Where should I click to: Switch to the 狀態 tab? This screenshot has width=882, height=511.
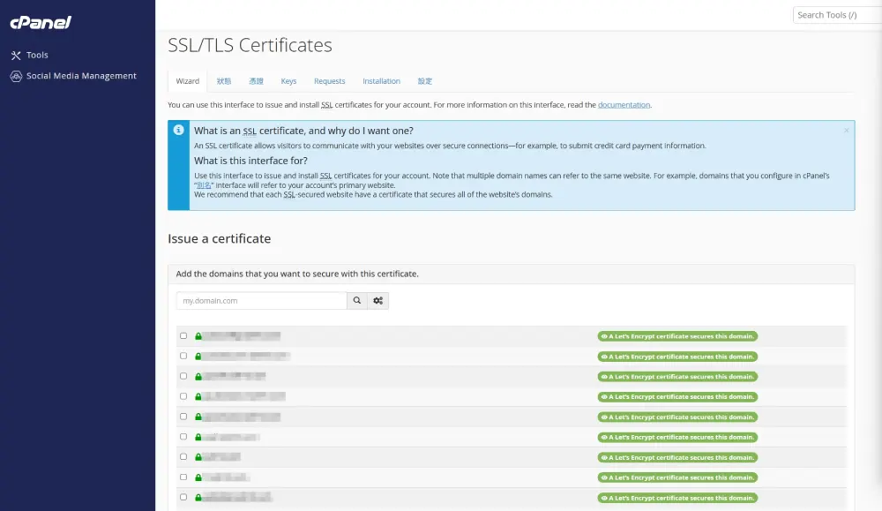tap(224, 81)
